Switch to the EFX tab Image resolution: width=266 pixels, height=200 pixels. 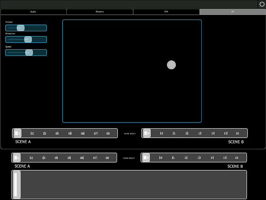click(166, 12)
